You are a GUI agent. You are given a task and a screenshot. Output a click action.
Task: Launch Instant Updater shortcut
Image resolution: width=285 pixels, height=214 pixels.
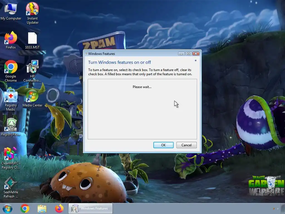pos(32,13)
